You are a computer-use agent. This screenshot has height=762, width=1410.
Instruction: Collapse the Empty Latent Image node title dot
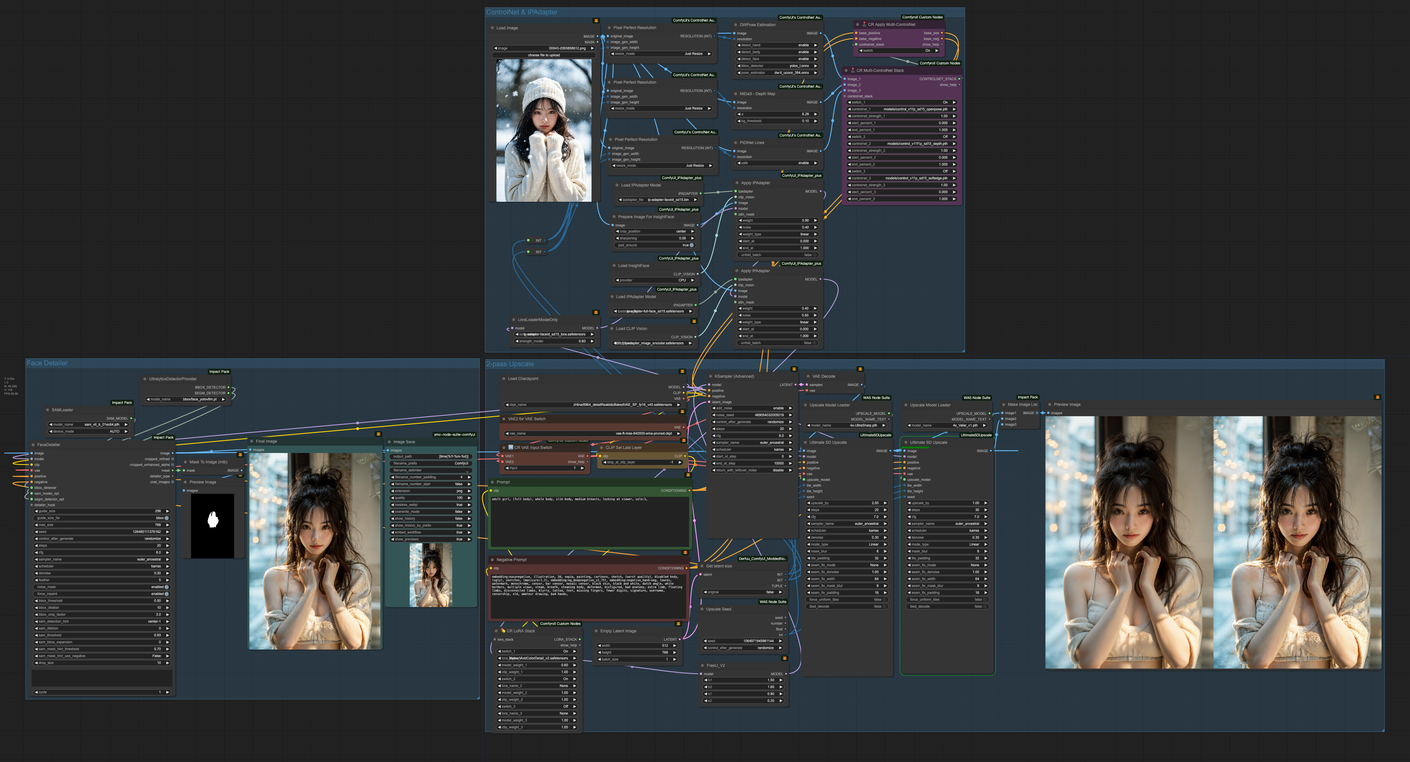(596, 631)
